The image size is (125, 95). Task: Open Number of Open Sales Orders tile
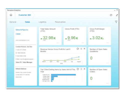click(100, 76)
